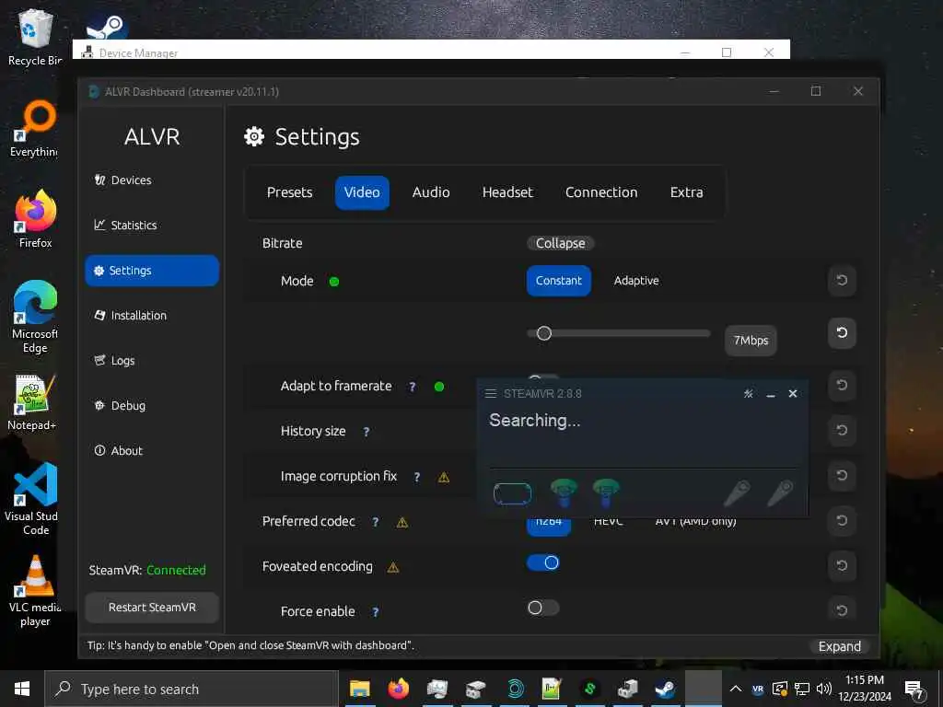943x707 pixels.
Task: Click the Restart SteamVR button
Action: pos(152,608)
